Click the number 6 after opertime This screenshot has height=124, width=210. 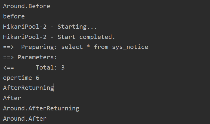(38, 78)
